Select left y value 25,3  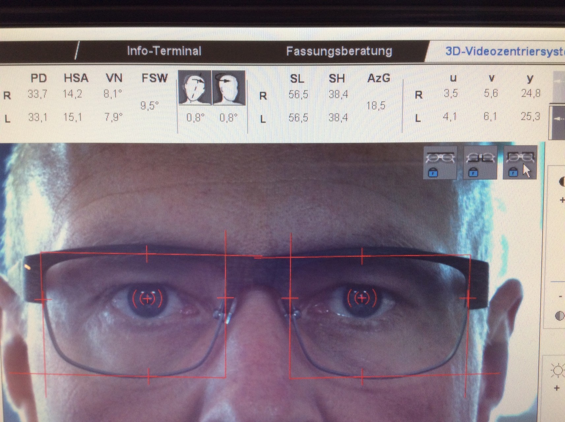(530, 116)
